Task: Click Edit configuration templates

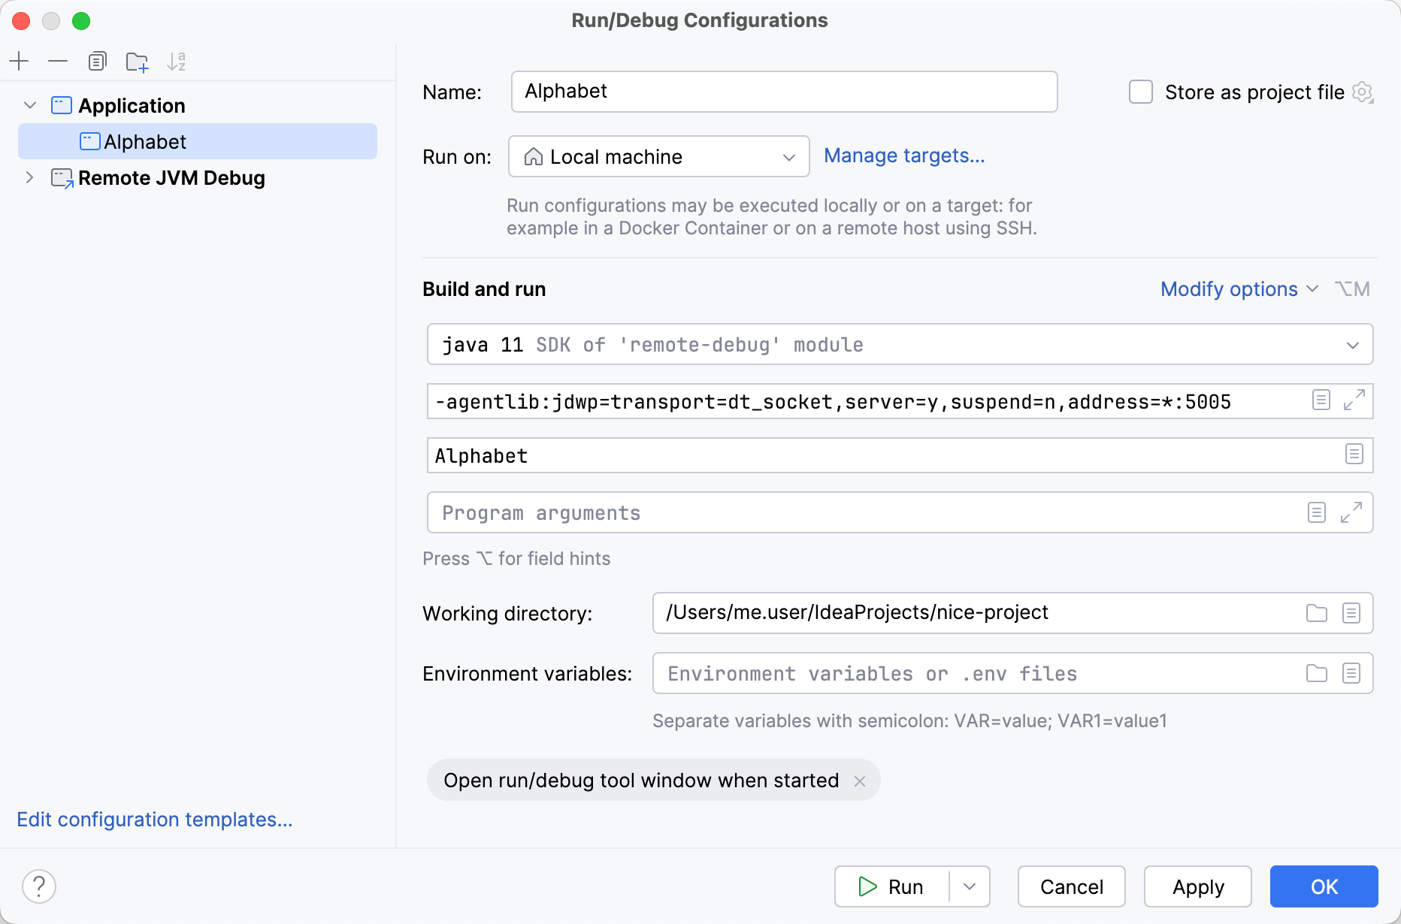Action: click(155, 820)
